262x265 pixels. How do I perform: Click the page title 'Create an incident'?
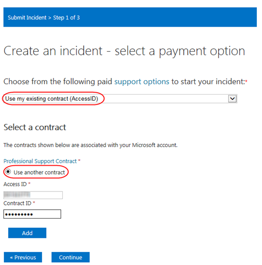53,51
